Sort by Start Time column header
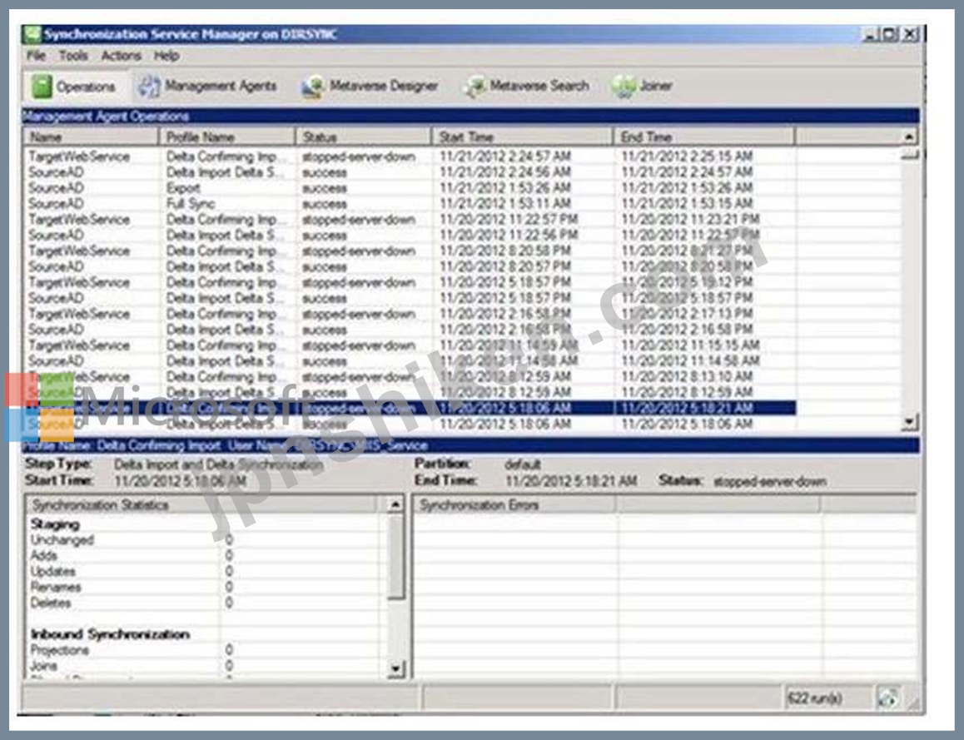 point(523,137)
